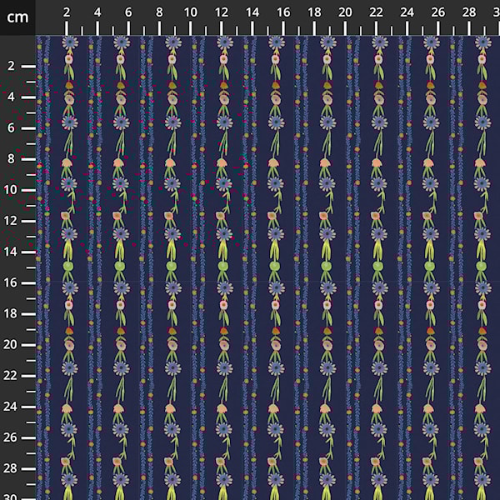Click the "24" mark on horizontal ruler
Viewport: 500px width, 500px height.
pyautogui.click(x=407, y=12)
